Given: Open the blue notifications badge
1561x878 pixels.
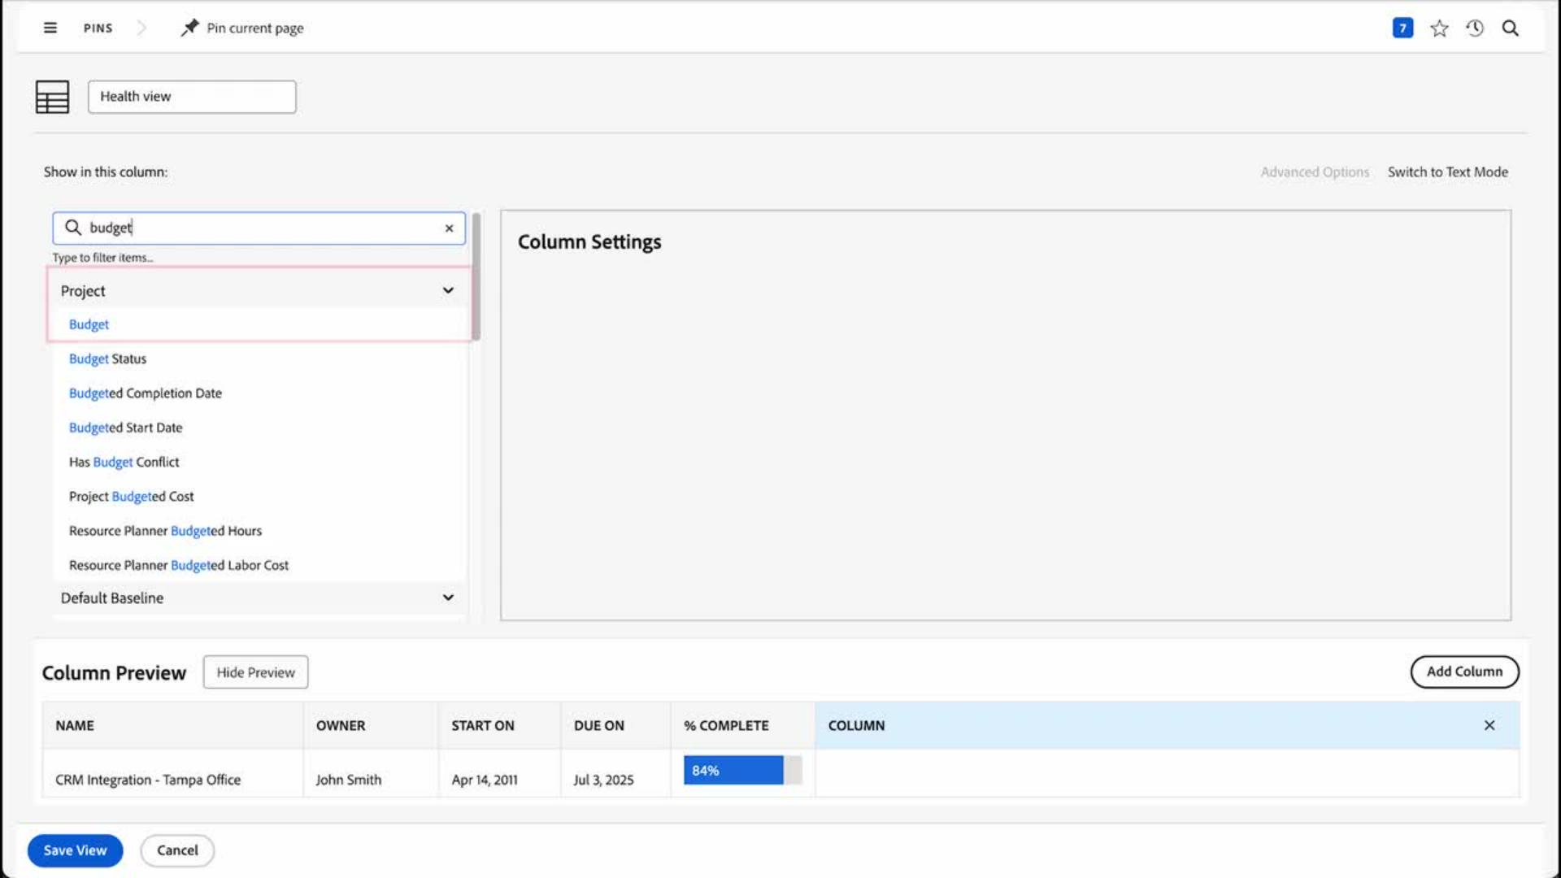Looking at the screenshot, I should 1402,28.
